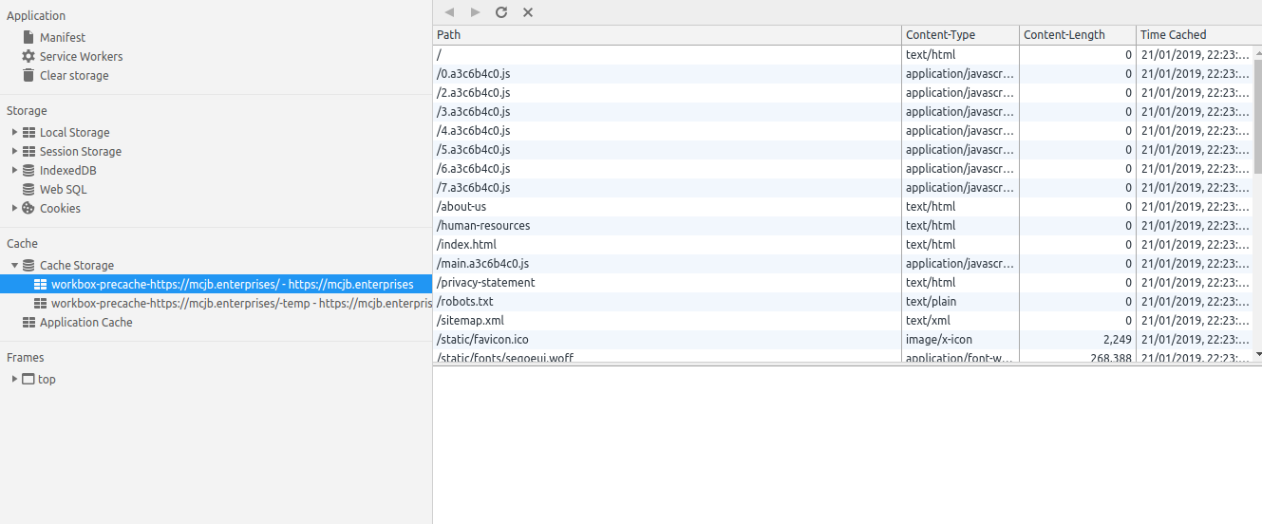The height and width of the screenshot is (524, 1262).
Task: Click the top frame window icon
Action: tap(28, 379)
